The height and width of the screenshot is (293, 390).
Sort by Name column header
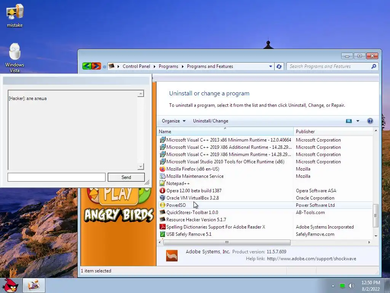225,131
